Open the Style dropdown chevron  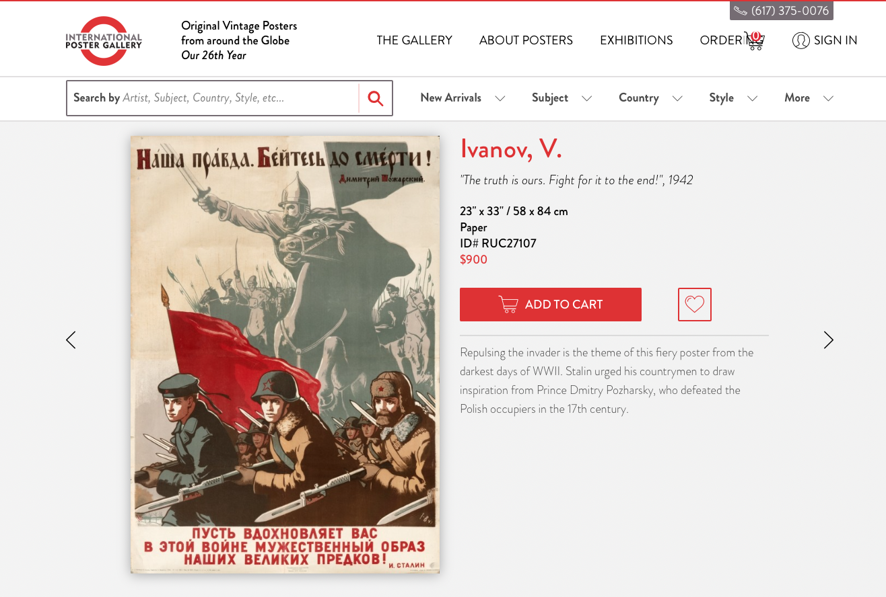click(753, 98)
